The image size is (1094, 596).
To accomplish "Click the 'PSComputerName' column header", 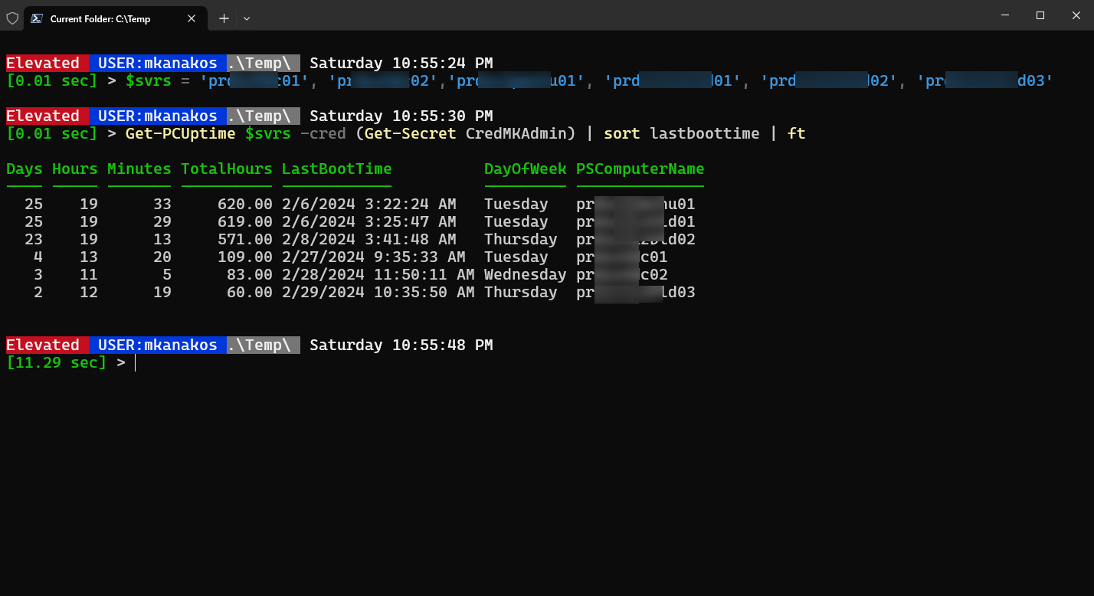I will tap(640, 169).
